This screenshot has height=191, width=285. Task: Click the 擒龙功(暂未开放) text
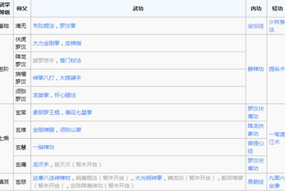coord(191,178)
